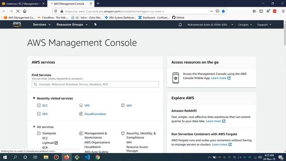Open Chrome from the Windows taskbar

97,157
